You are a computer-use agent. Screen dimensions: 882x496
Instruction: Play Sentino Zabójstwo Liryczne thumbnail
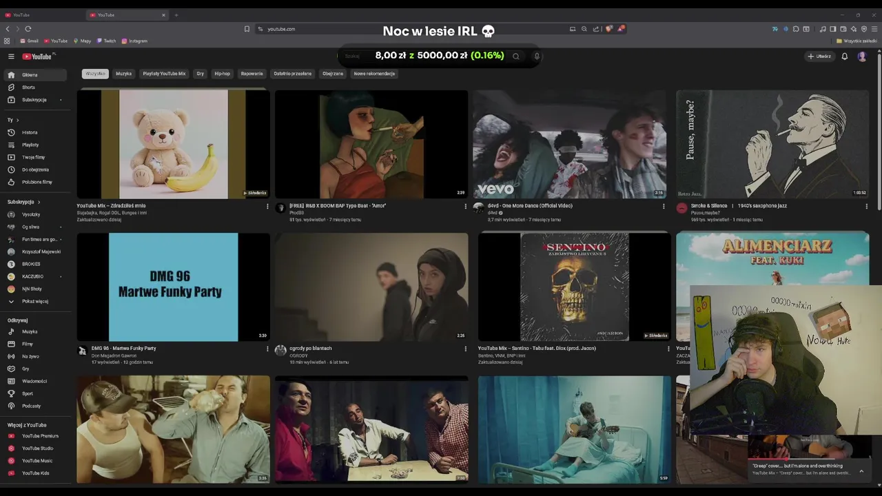pos(574,287)
